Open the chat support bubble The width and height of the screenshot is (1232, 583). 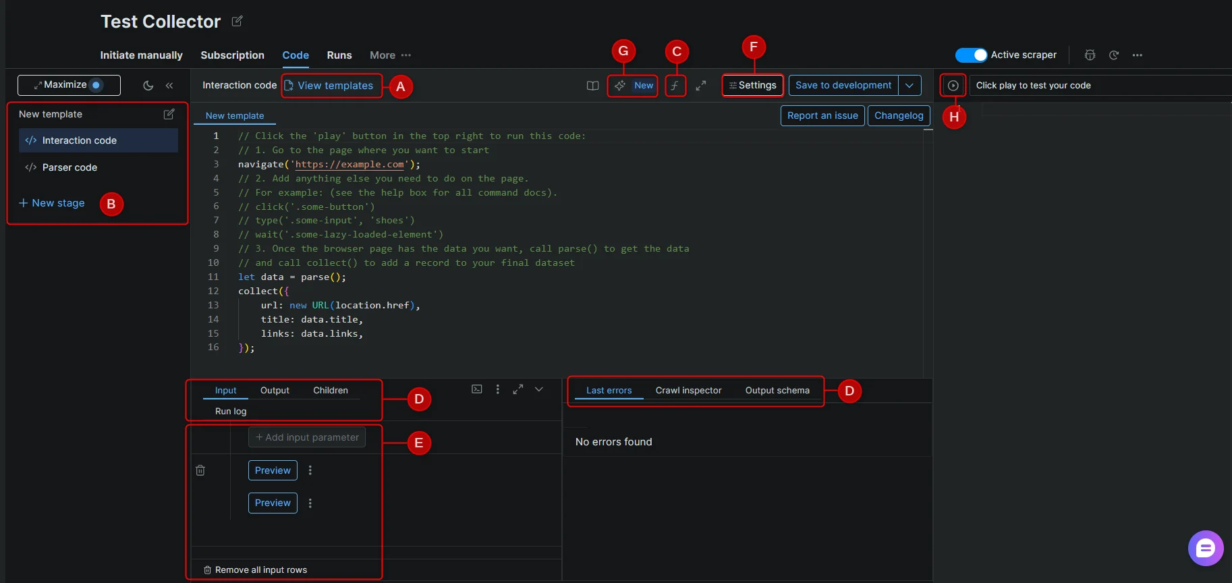tap(1206, 548)
